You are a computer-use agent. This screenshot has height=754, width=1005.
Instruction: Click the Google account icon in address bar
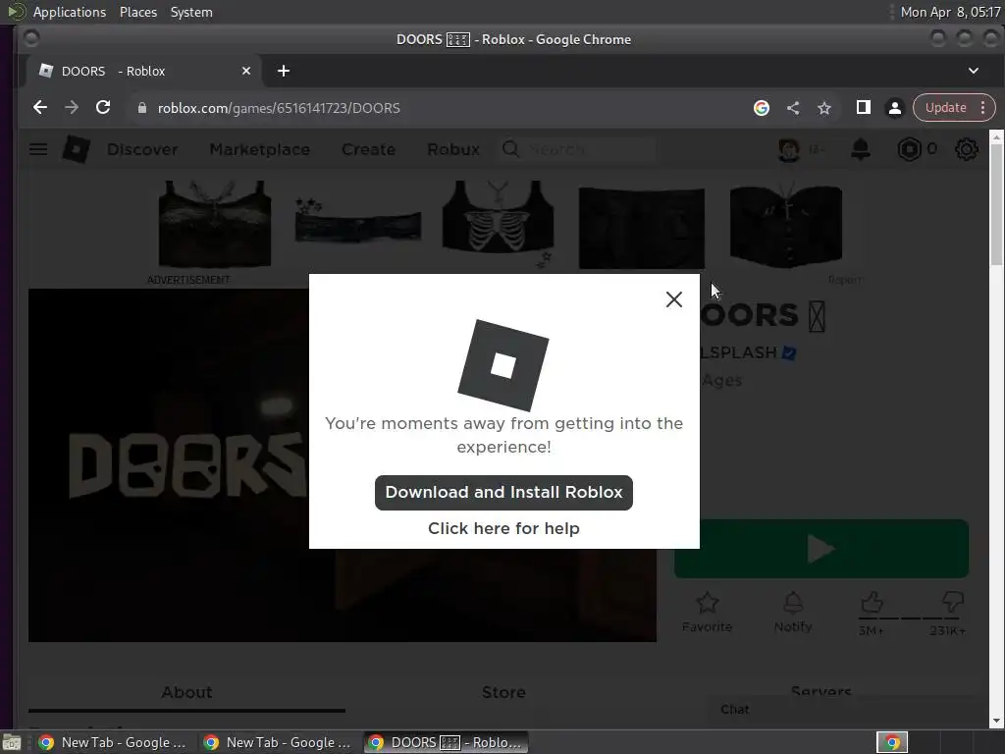[x=762, y=108]
